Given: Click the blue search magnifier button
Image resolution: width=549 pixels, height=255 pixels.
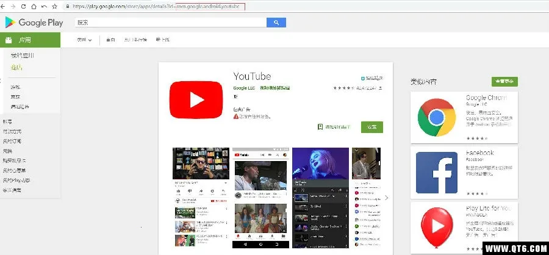Looking at the screenshot, I should click(x=276, y=23).
